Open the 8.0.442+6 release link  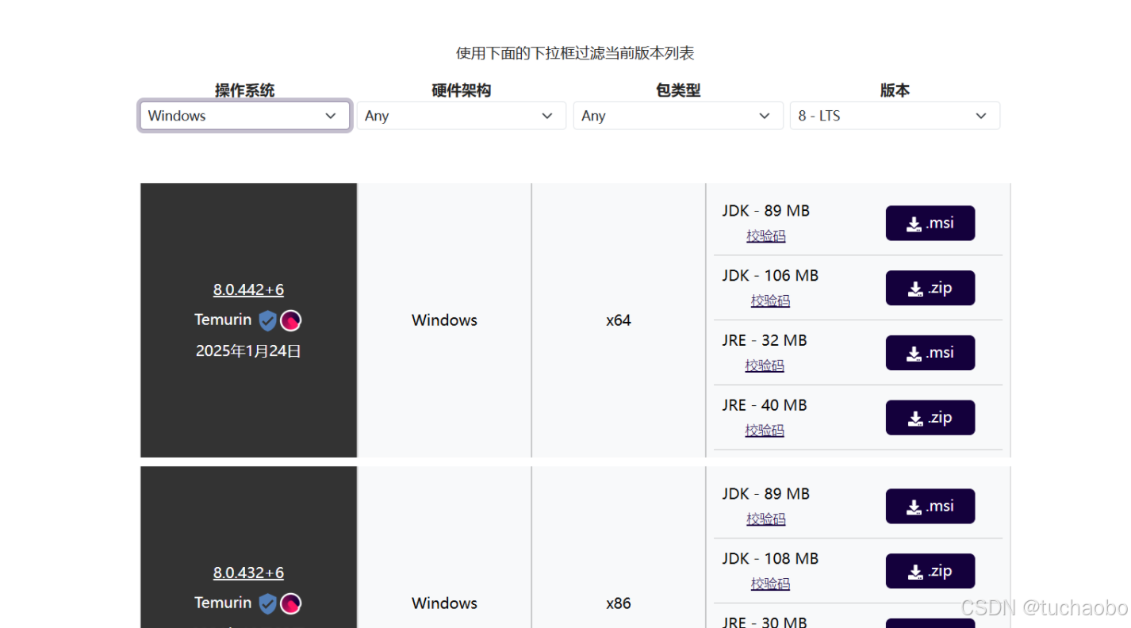tap(248, 289)
